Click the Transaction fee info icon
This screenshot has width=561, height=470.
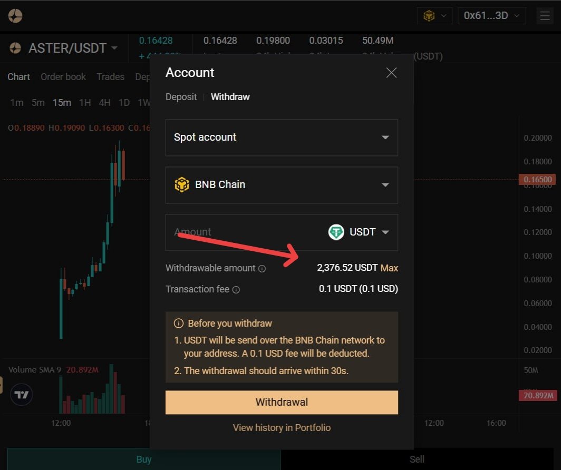coord(236,289)
